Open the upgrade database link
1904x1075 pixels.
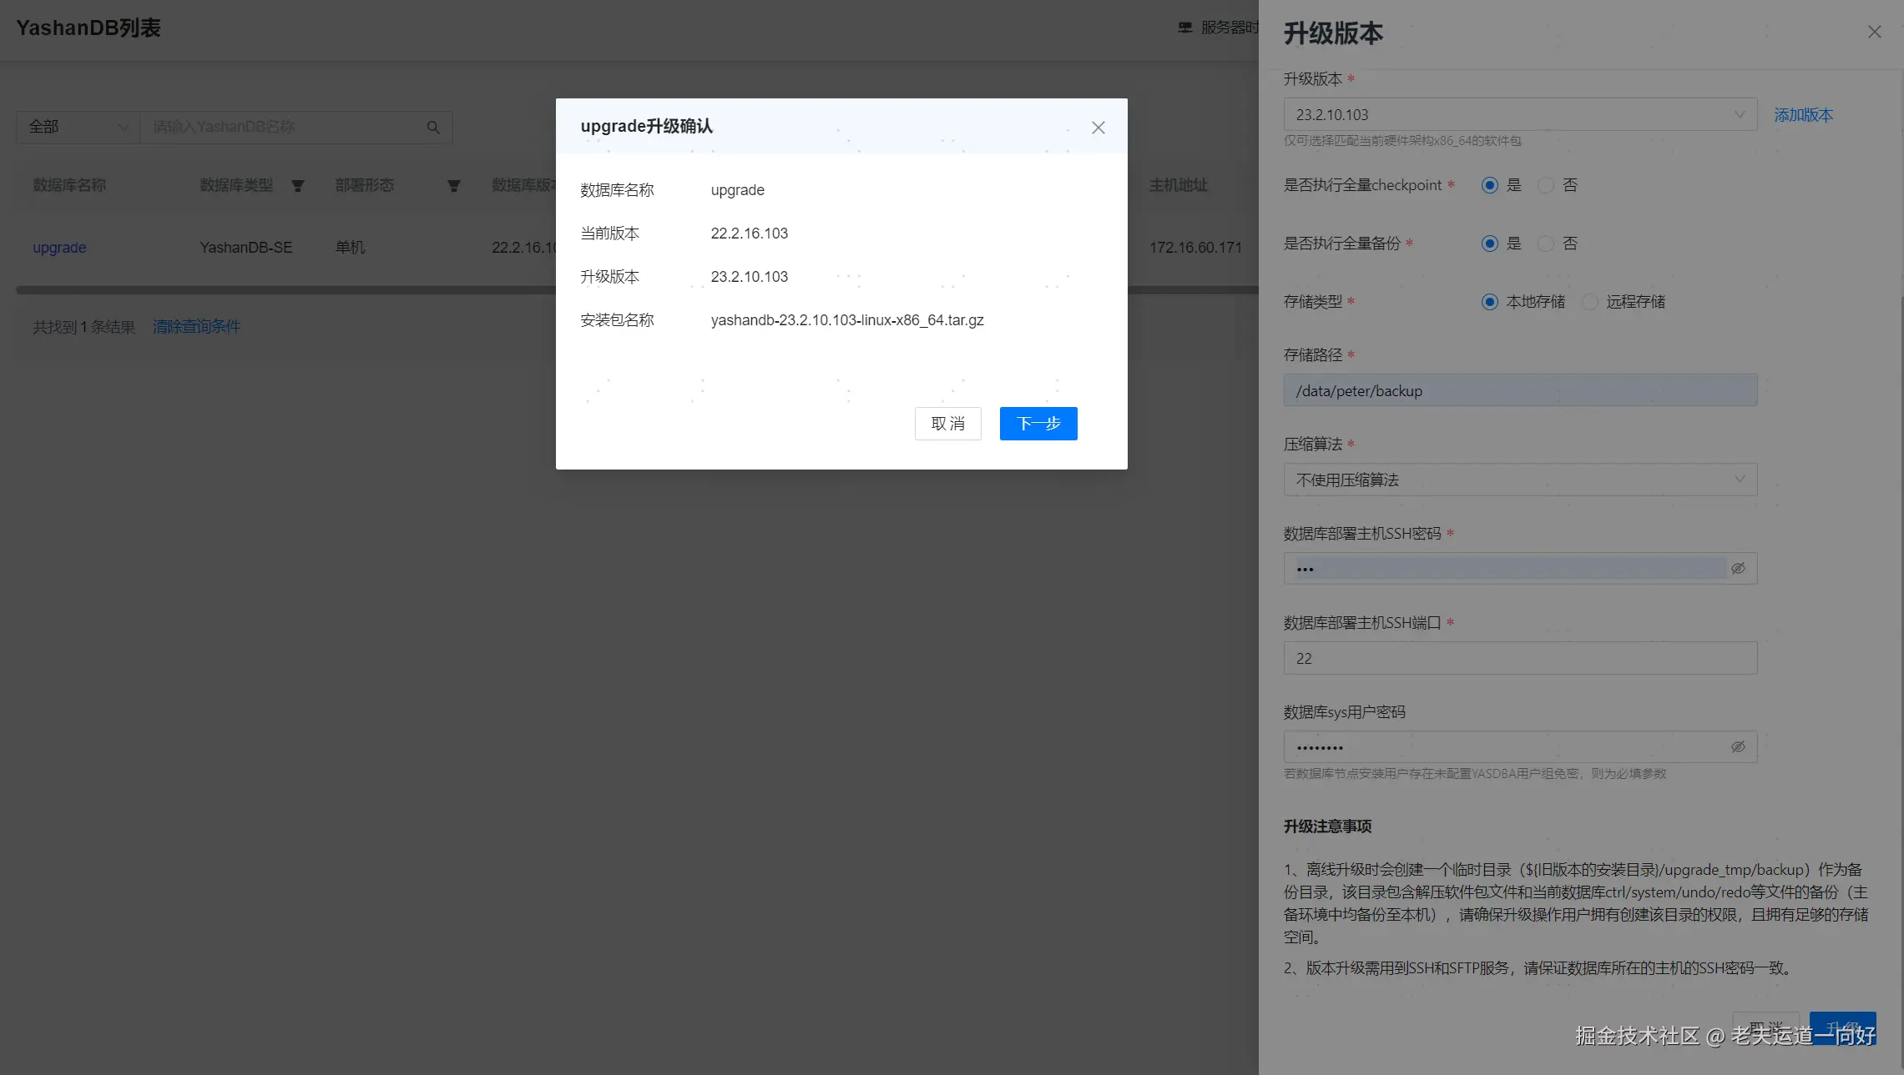tap(59, 248)
